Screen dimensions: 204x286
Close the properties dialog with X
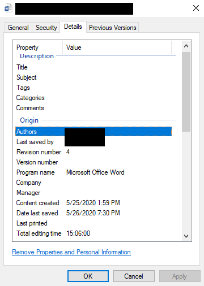(x=196, y=8)
